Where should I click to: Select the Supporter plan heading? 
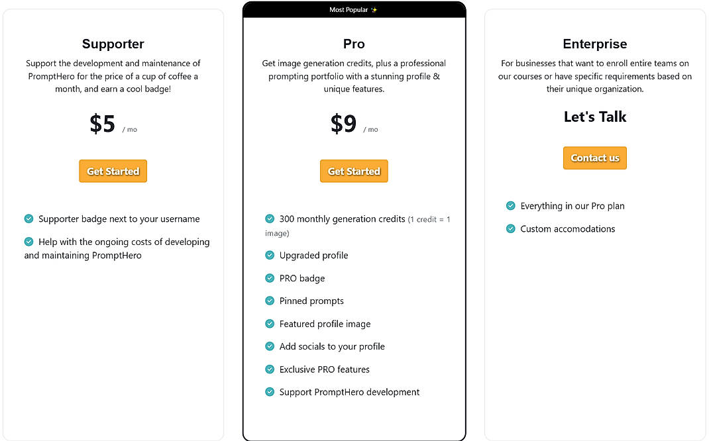pos(113,44)
